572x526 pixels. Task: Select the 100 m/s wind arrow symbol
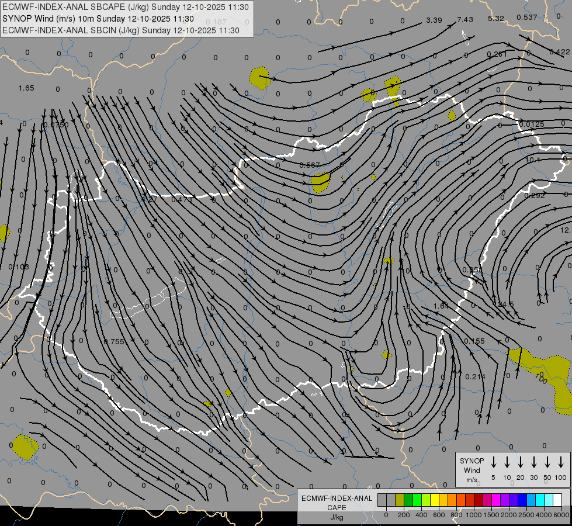pyautogui.click(x=561, y=462)
